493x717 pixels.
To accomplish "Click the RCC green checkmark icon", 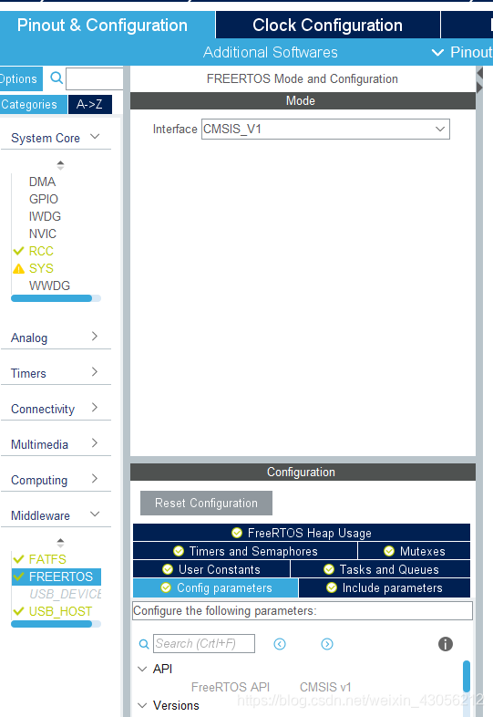I will 19,251.
